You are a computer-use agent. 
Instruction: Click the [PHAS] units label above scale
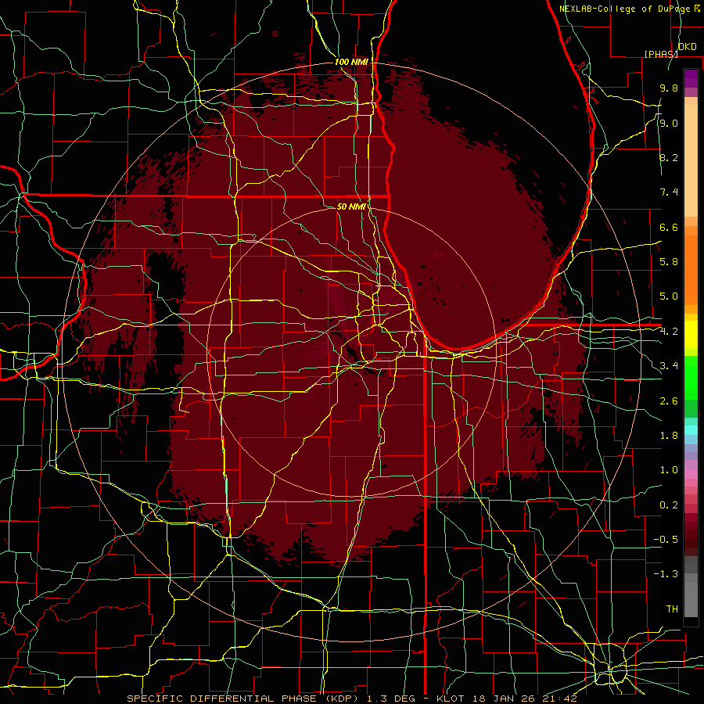(661, 54)
